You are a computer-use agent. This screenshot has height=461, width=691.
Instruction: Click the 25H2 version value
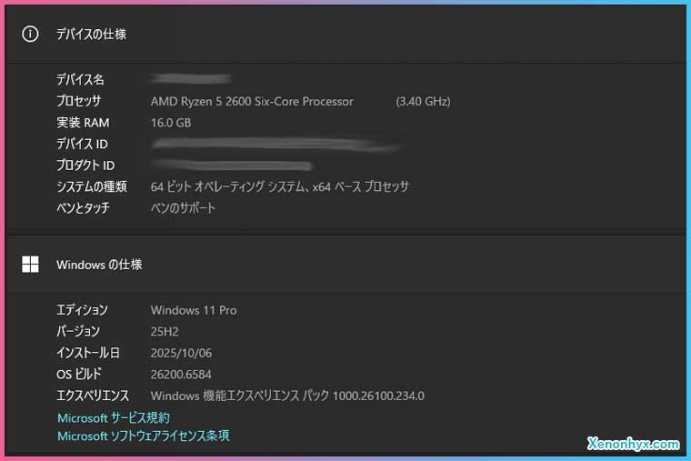164,332
